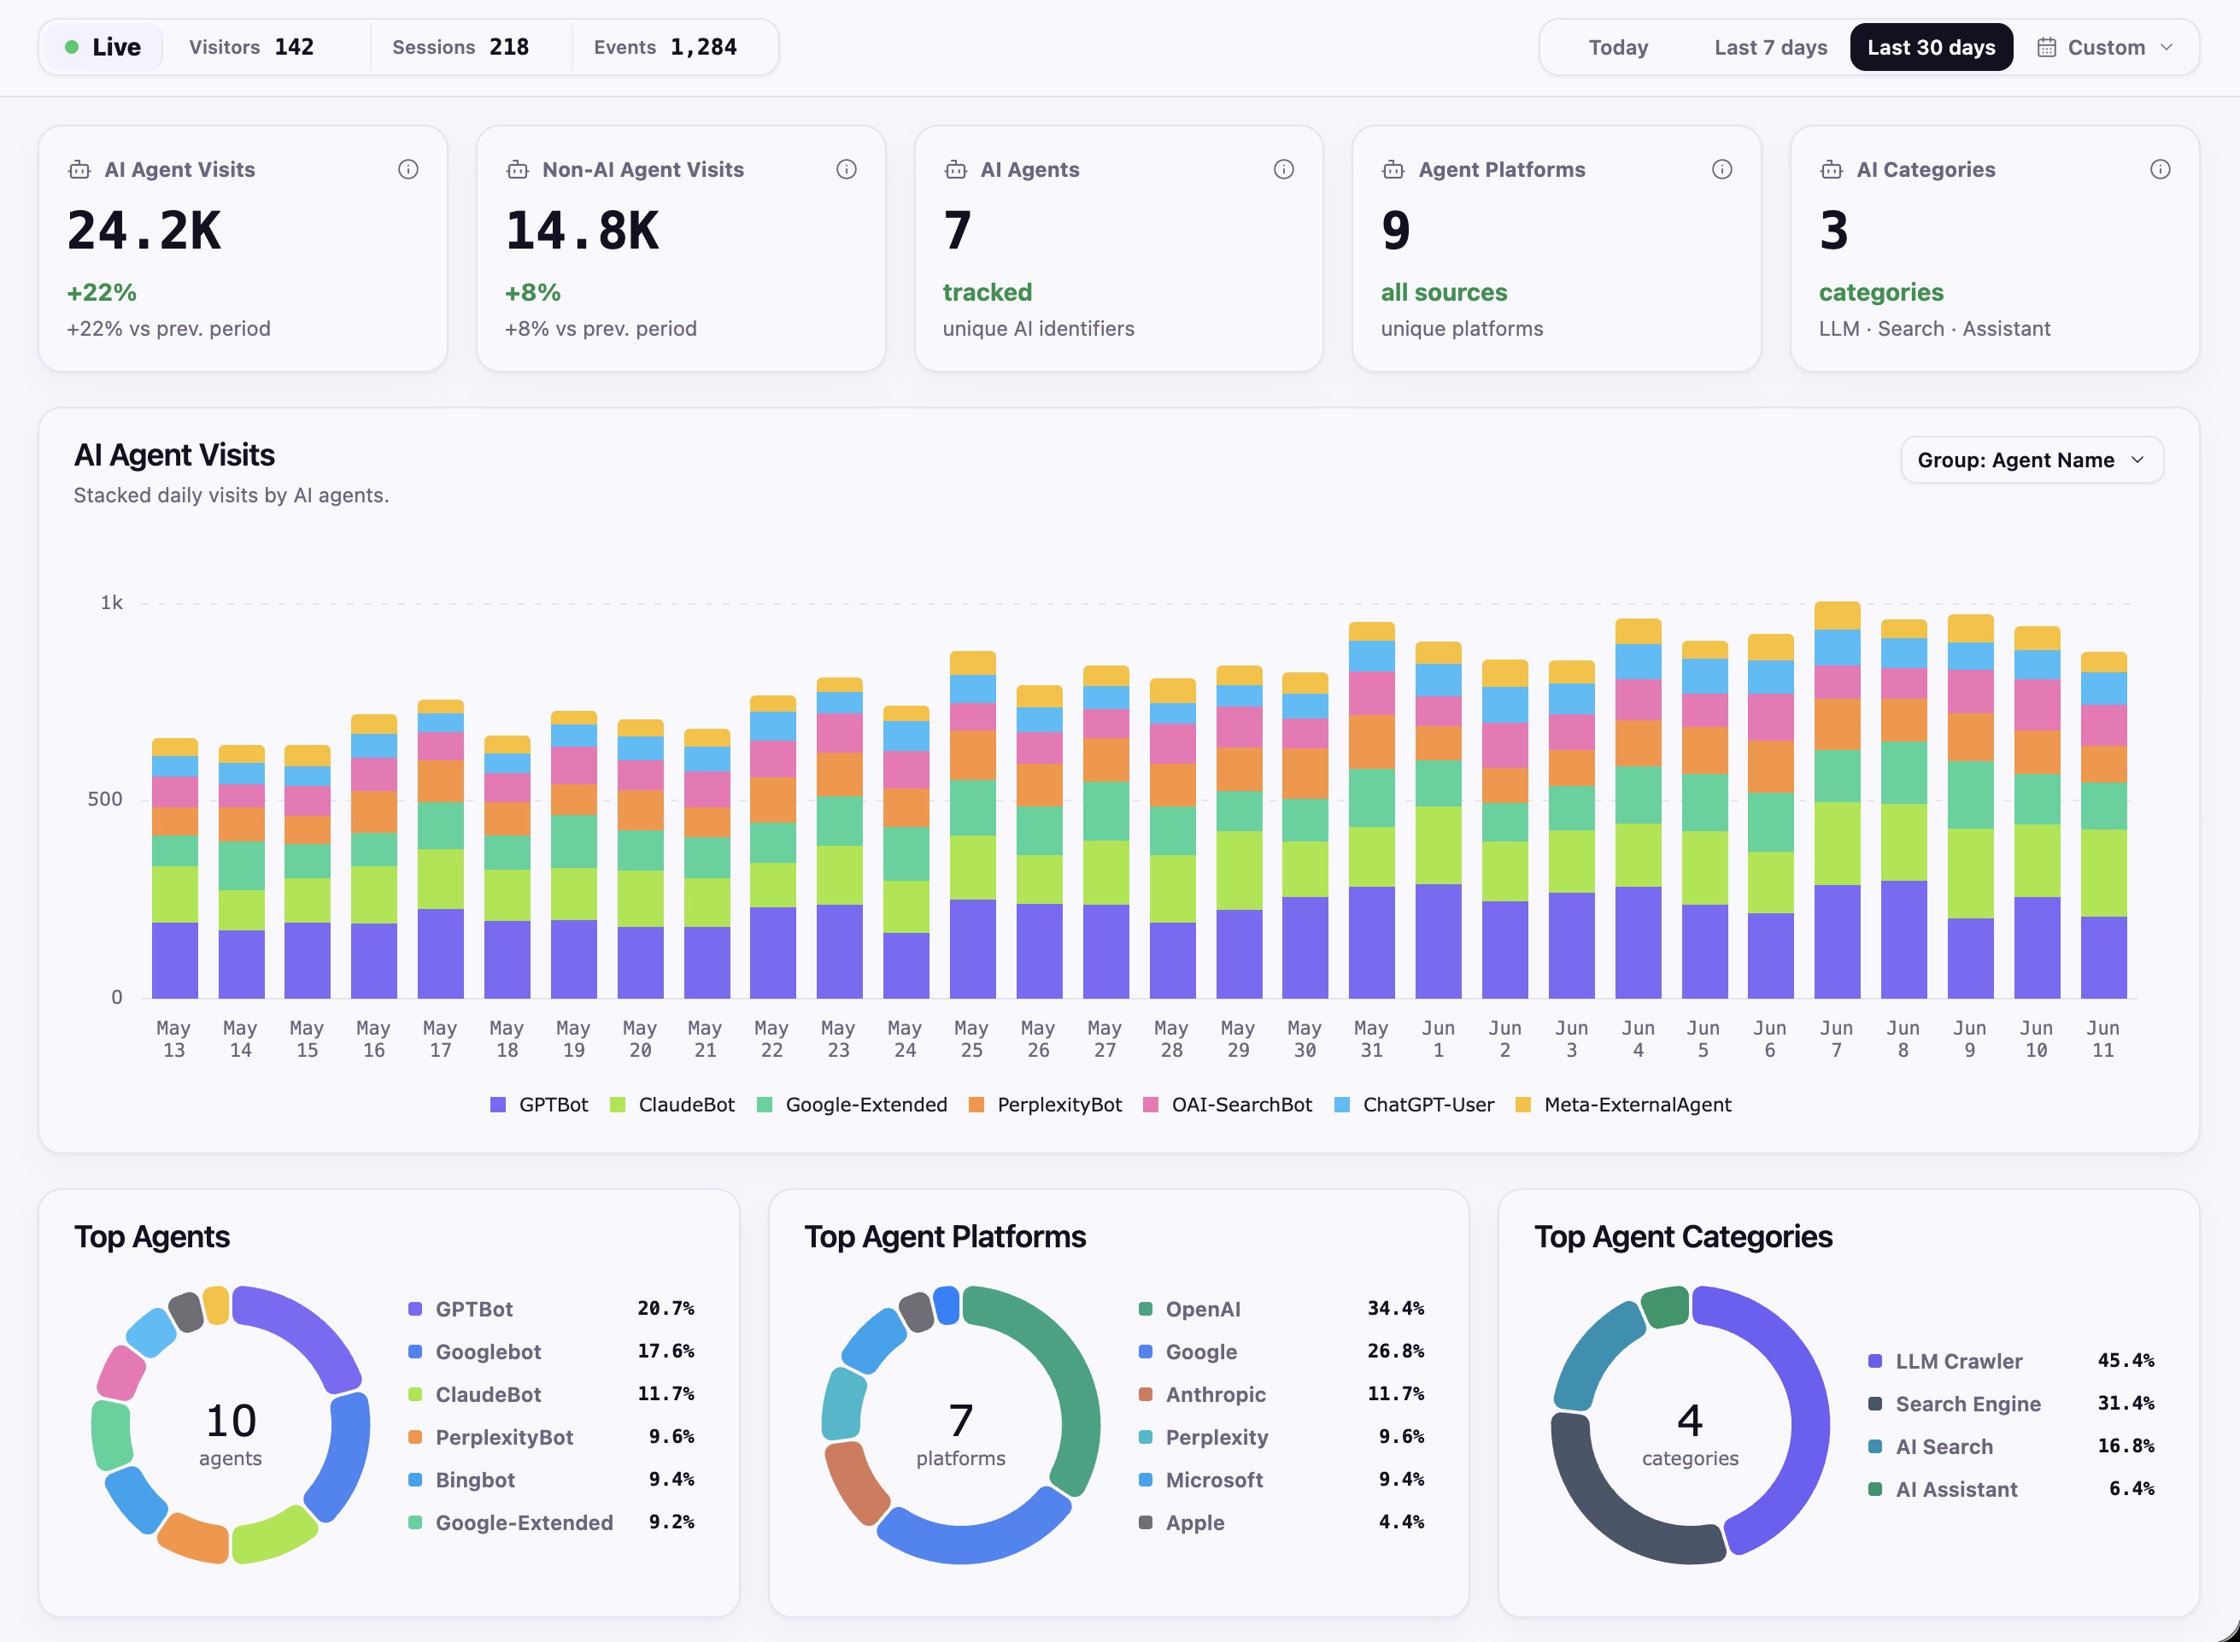Image resolution: width=2240 pixels, height=1642 pixels.
Task: Click the robot icon beside AI Agent Visits title
Action: click(x=79, y=170)
